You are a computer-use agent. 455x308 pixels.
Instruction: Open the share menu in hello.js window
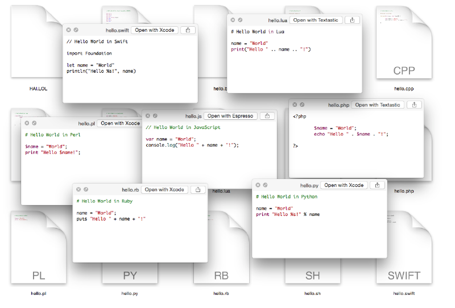point(268,116)
